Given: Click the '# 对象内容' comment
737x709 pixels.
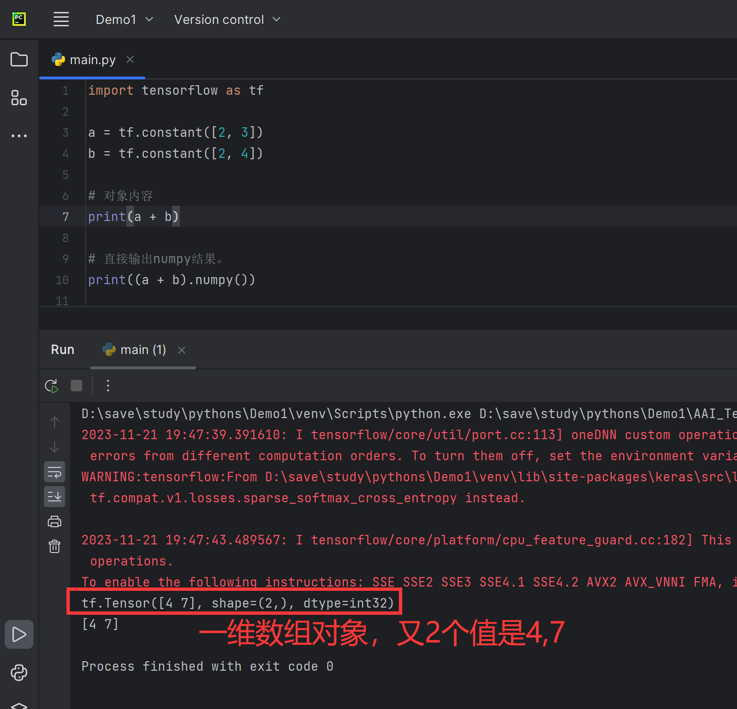Looking at the screenshot, I should (121, 196).
